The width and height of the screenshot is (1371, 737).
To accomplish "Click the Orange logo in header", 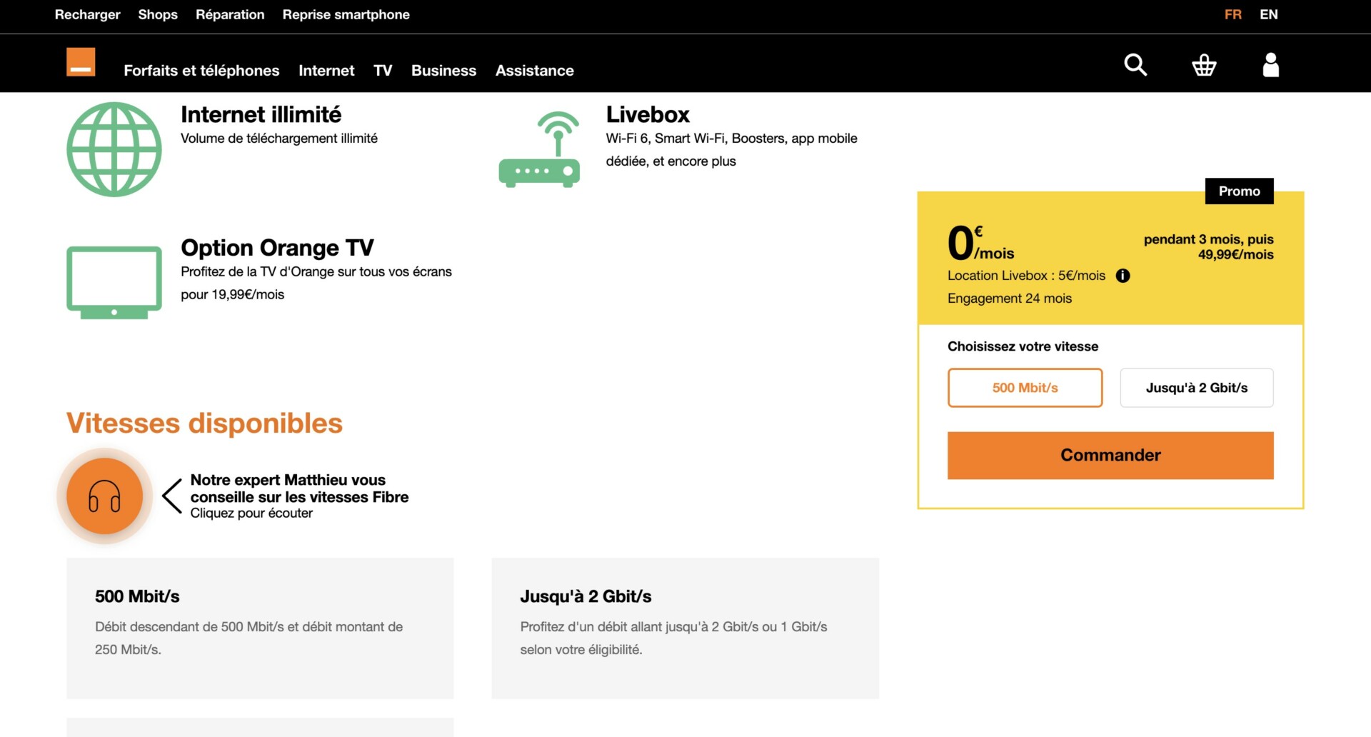I will click(x=81, y=62).
